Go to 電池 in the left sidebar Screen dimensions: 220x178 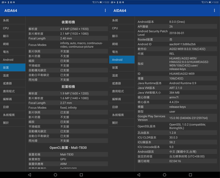pyautogui.click(x=13, y=52)
